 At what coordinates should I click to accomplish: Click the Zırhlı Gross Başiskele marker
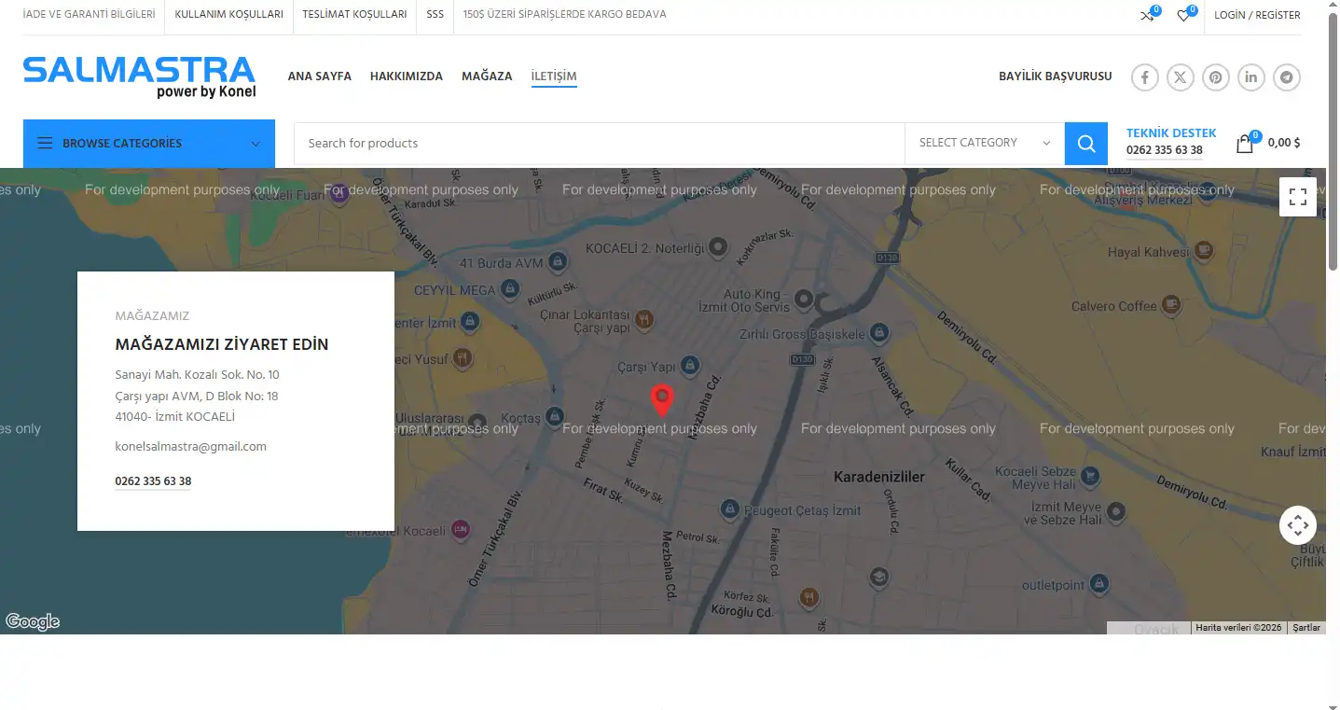(878, 333)
